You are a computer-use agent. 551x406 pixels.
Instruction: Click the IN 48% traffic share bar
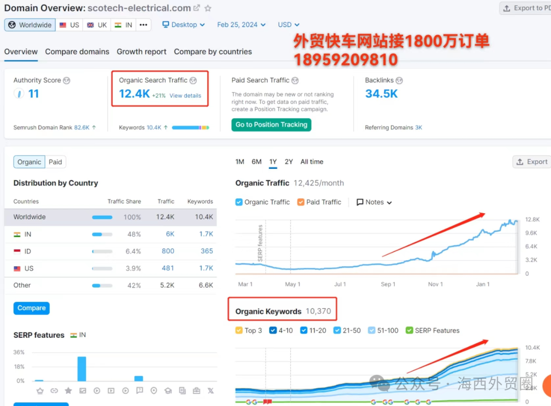[102, 234]
